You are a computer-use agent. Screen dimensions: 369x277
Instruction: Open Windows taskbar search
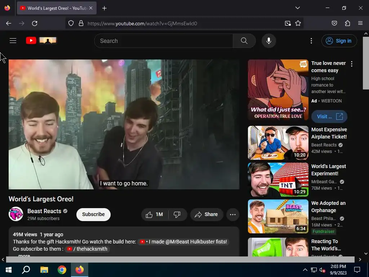coord(26,270)
